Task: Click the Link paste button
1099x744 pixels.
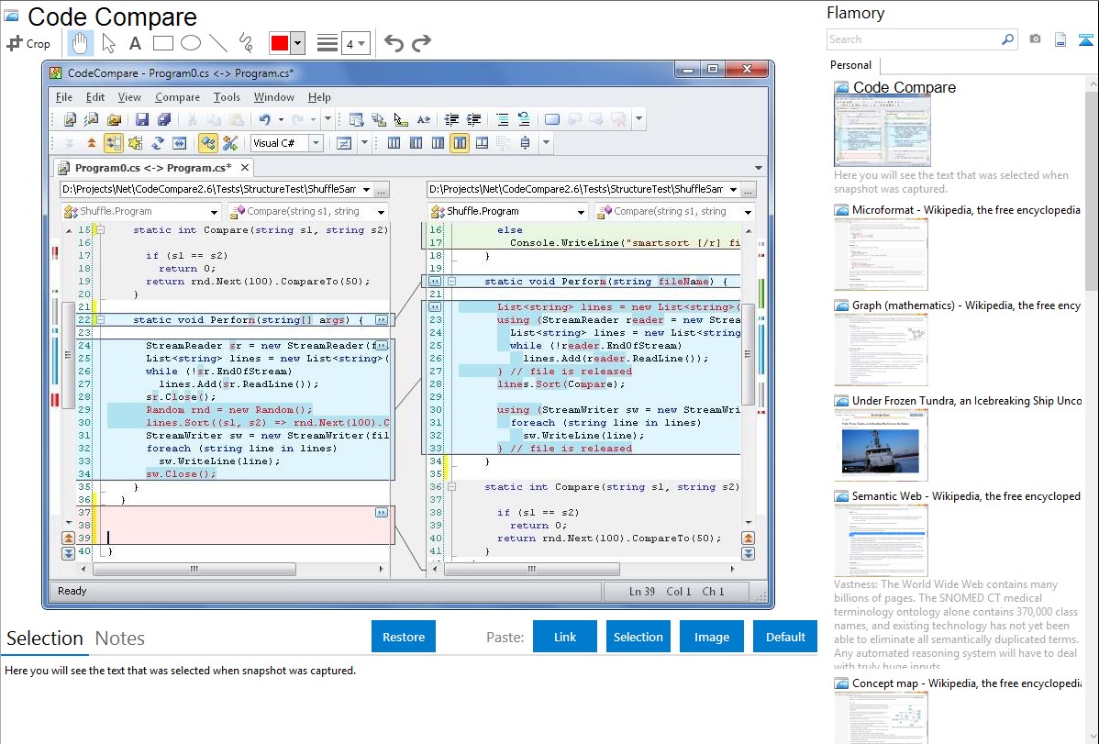Action: [x=565, y=637]
